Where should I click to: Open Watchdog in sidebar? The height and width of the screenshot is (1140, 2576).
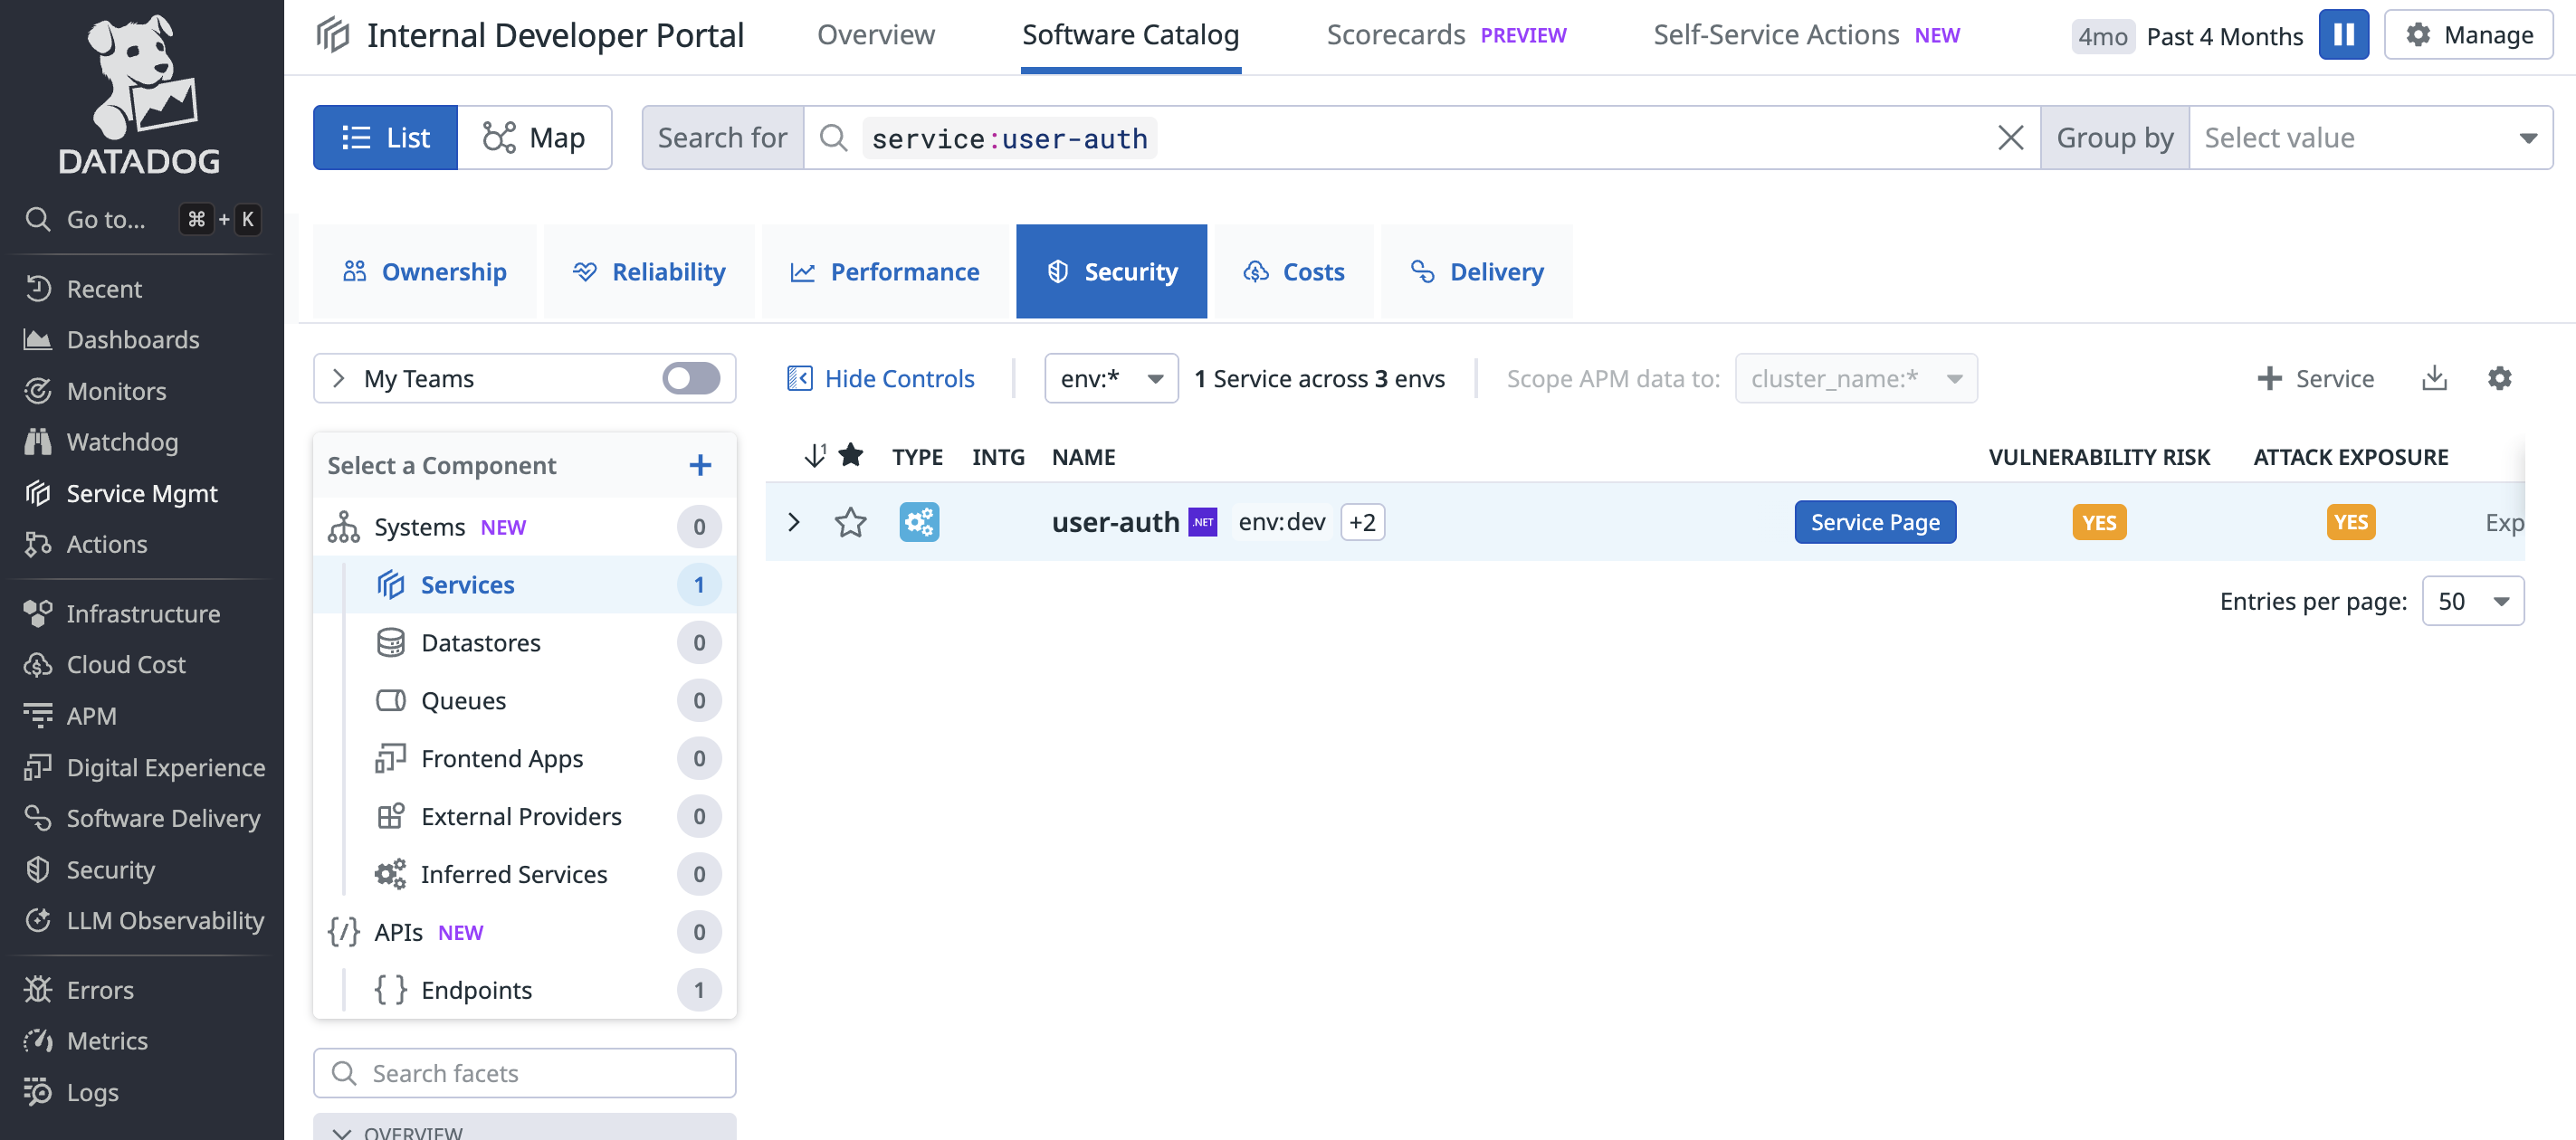click(122, 442)
